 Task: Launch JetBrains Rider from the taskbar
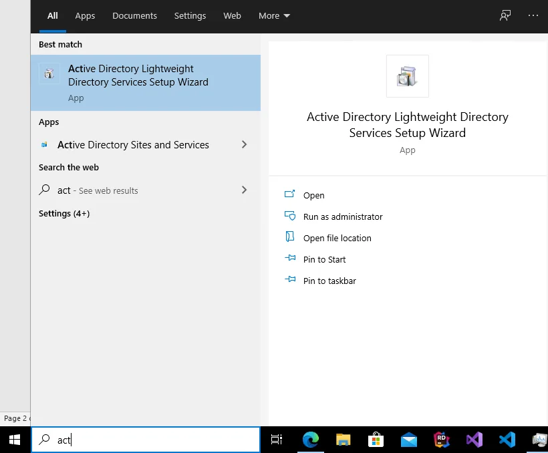pyautogui.click(x=441, y=440)
